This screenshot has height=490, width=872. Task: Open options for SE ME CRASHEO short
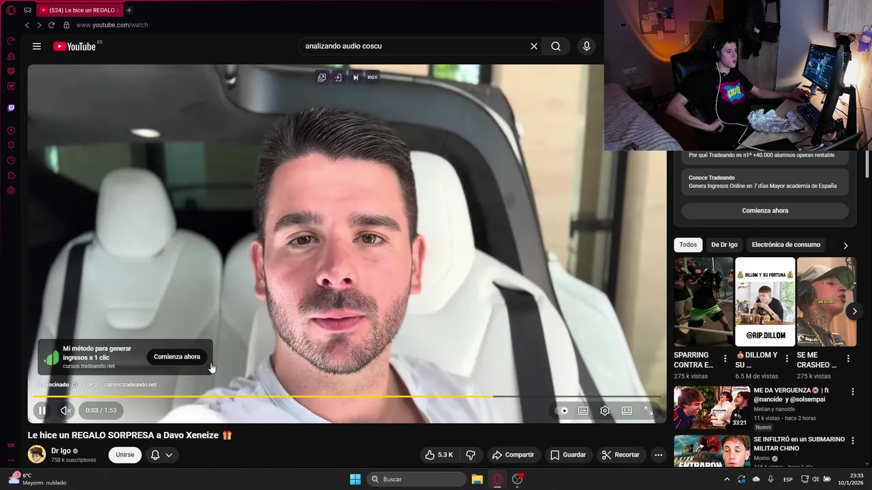point(848,359)
